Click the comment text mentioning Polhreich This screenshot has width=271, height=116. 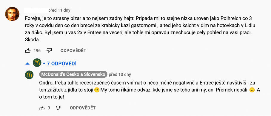[140, 29]
